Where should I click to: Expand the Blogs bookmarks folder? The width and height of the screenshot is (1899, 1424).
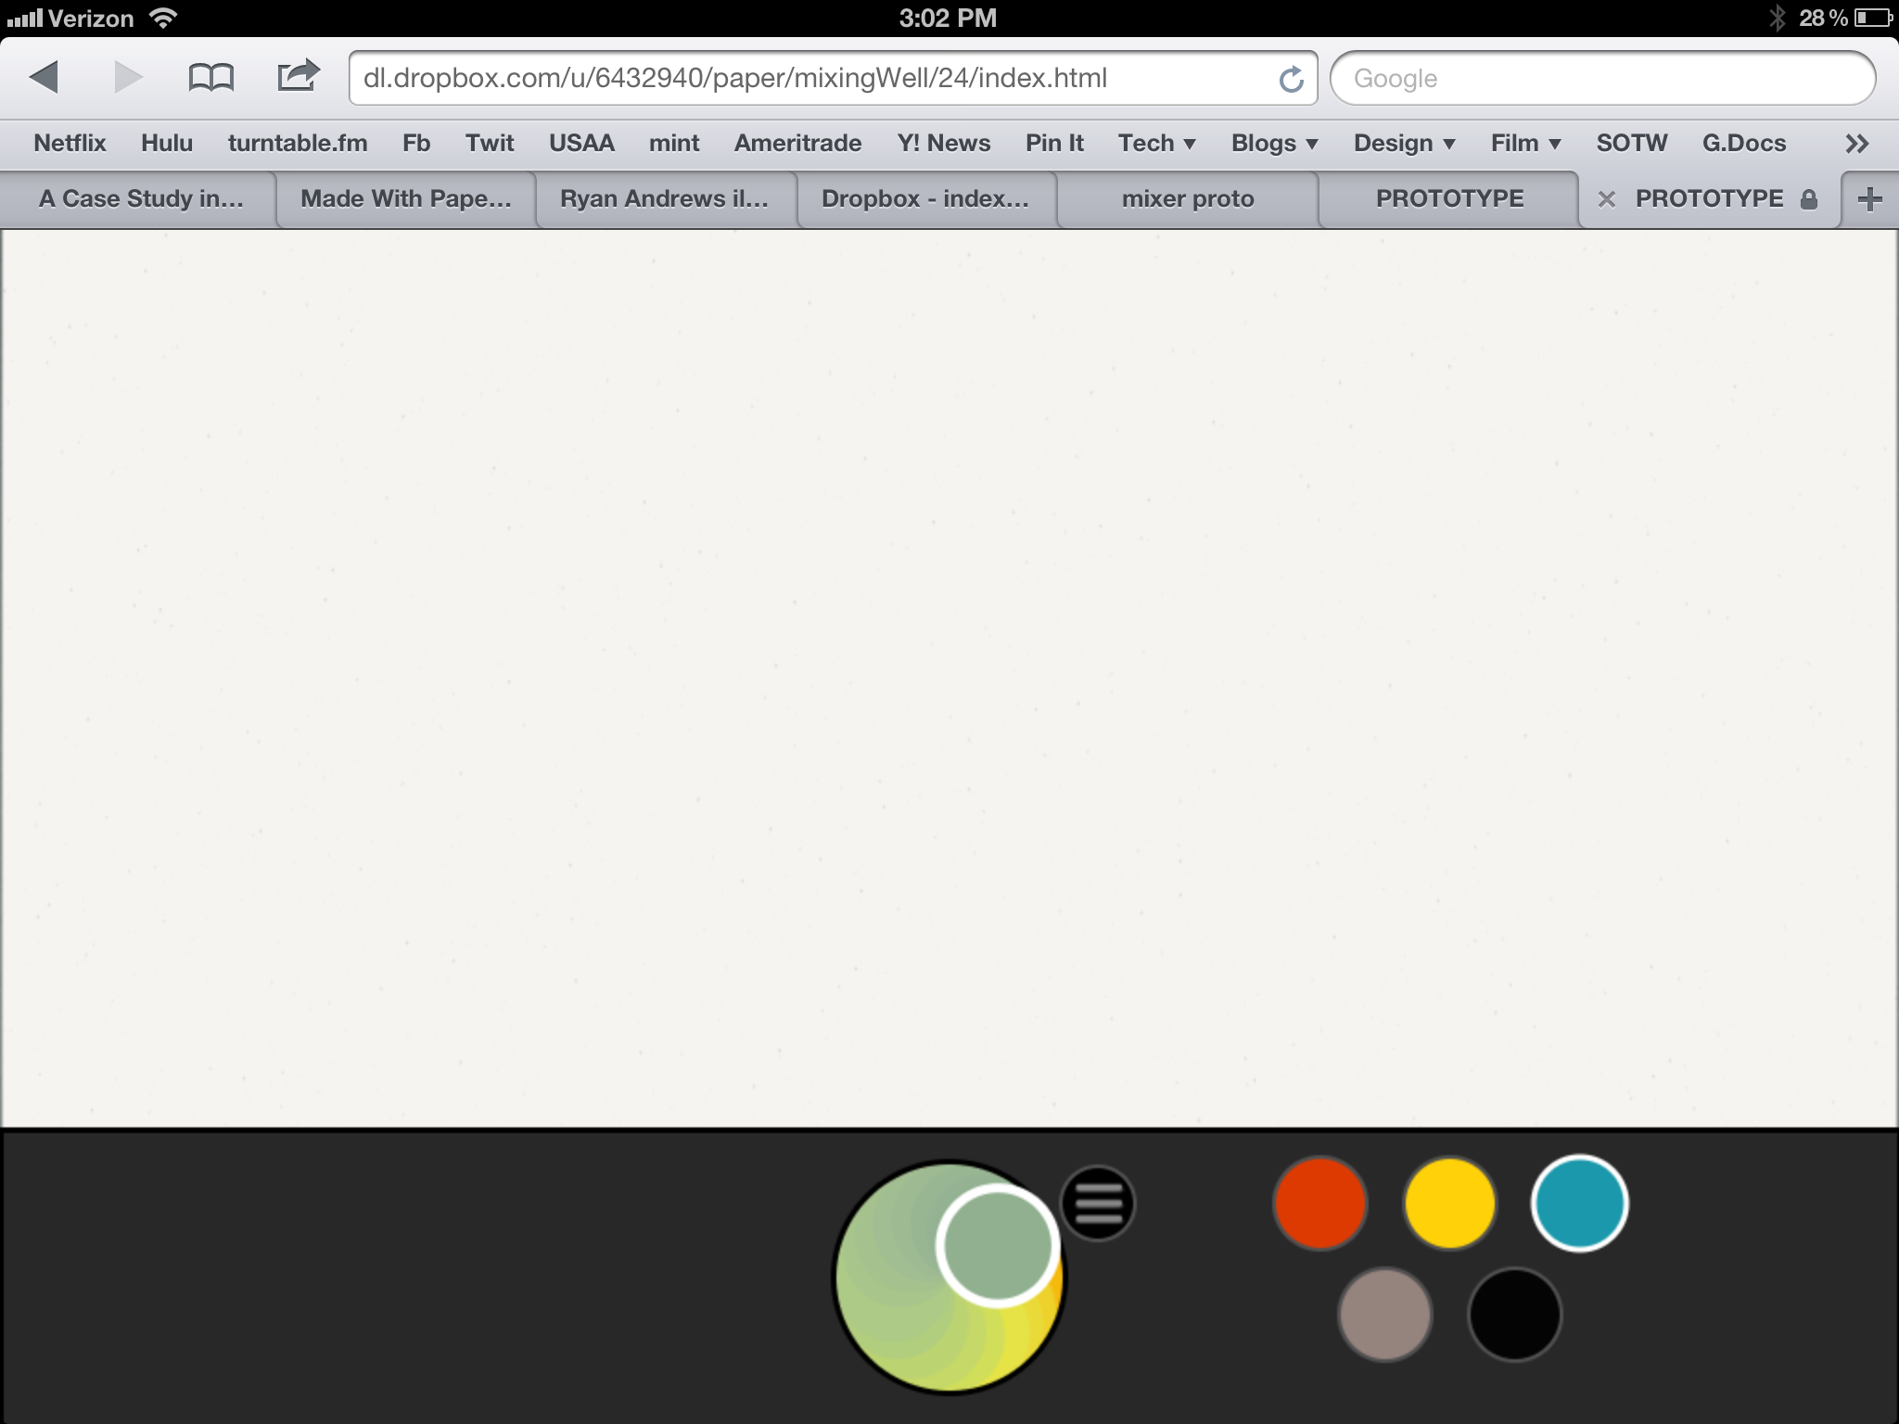tap(1273, 143)
